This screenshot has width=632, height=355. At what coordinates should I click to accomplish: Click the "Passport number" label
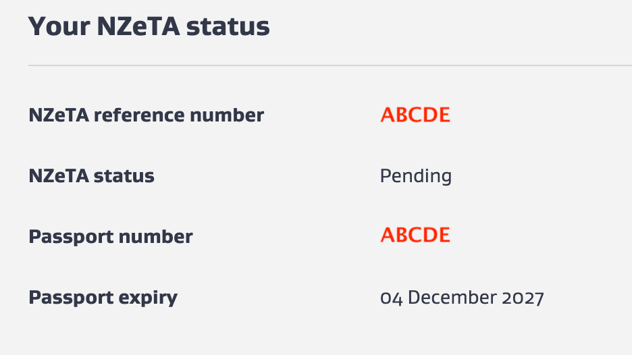(x=110, y=237)
